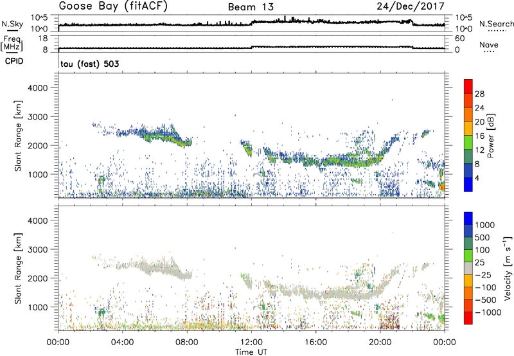
Task: Select the dark blue 4–8 dB Power segment
Action: [468, 170]
